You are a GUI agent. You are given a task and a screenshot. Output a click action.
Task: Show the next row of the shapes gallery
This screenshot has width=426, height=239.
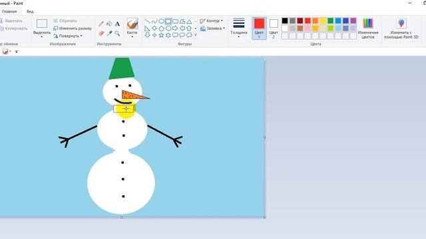pyautogui.click(x=196, y=28)
